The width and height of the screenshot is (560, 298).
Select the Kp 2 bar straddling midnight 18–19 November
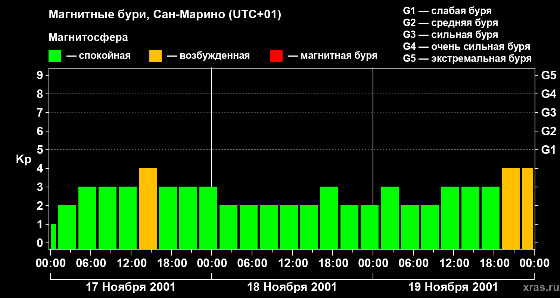[x=370, y=227]
